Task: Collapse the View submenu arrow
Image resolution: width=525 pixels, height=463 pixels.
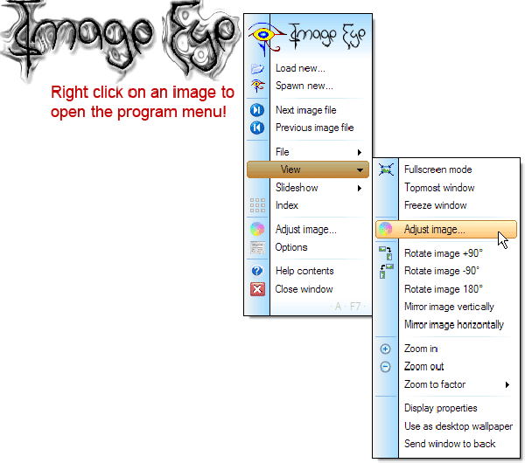Action: [x=360, y=170]
